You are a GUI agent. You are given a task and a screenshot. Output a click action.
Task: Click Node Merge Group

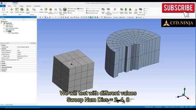tap(92, 13)
